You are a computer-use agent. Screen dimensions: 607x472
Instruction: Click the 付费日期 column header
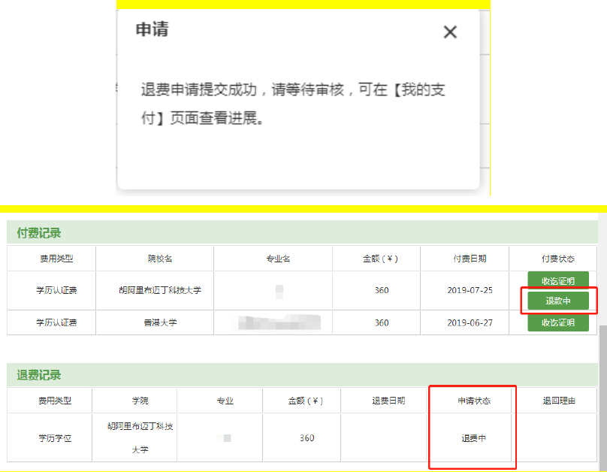tap(470, 259)
